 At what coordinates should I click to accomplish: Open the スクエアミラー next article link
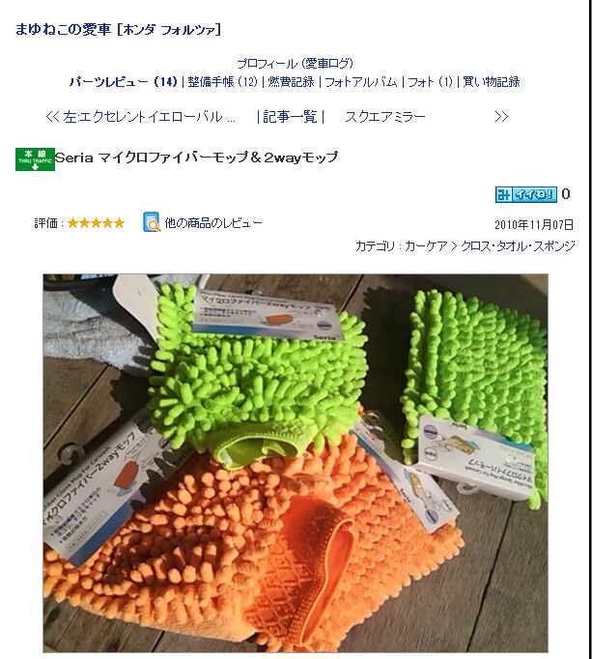(385, 116)
